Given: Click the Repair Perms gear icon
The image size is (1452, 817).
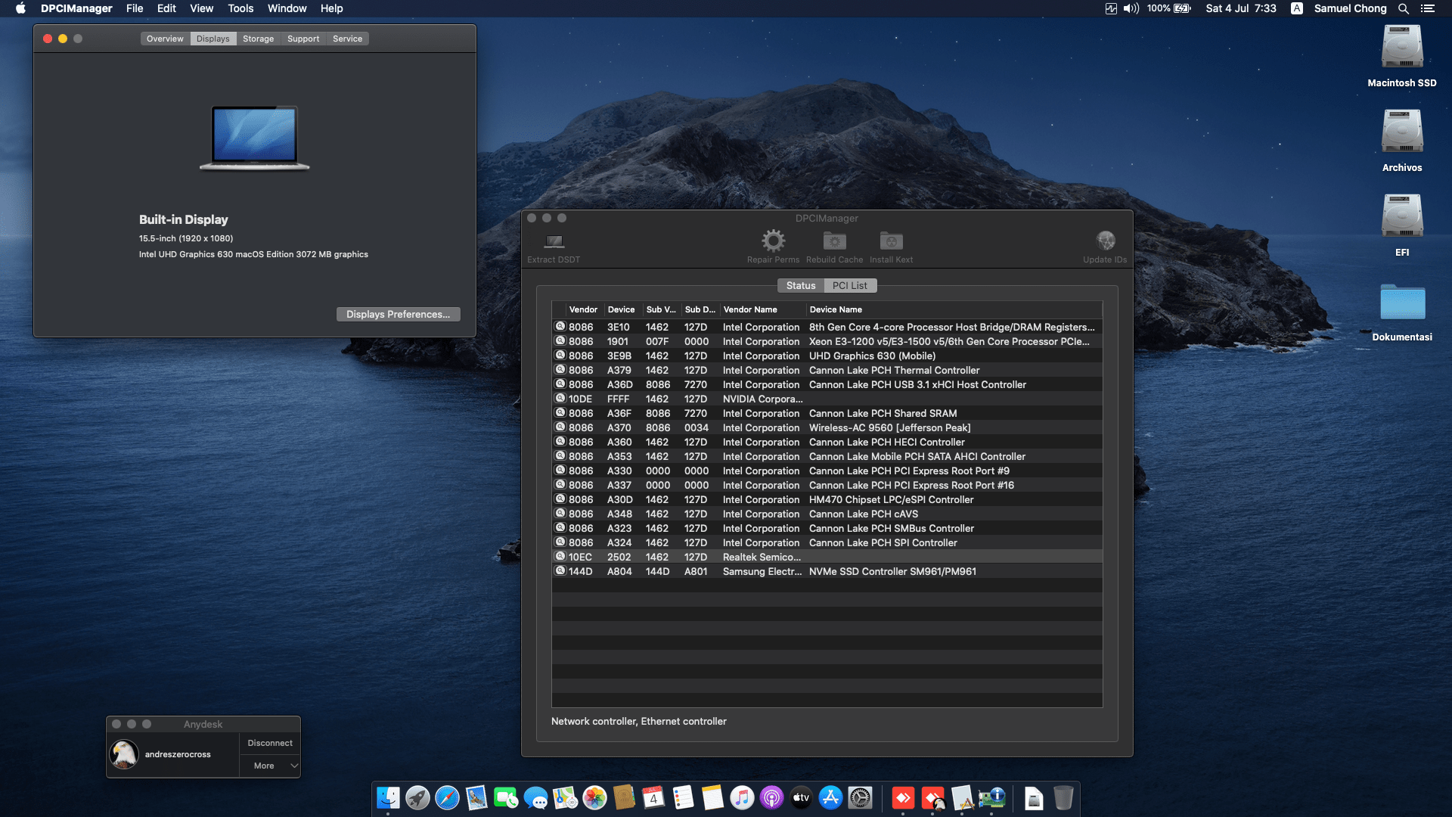Looking at the screenshot, I should point(773,241).
